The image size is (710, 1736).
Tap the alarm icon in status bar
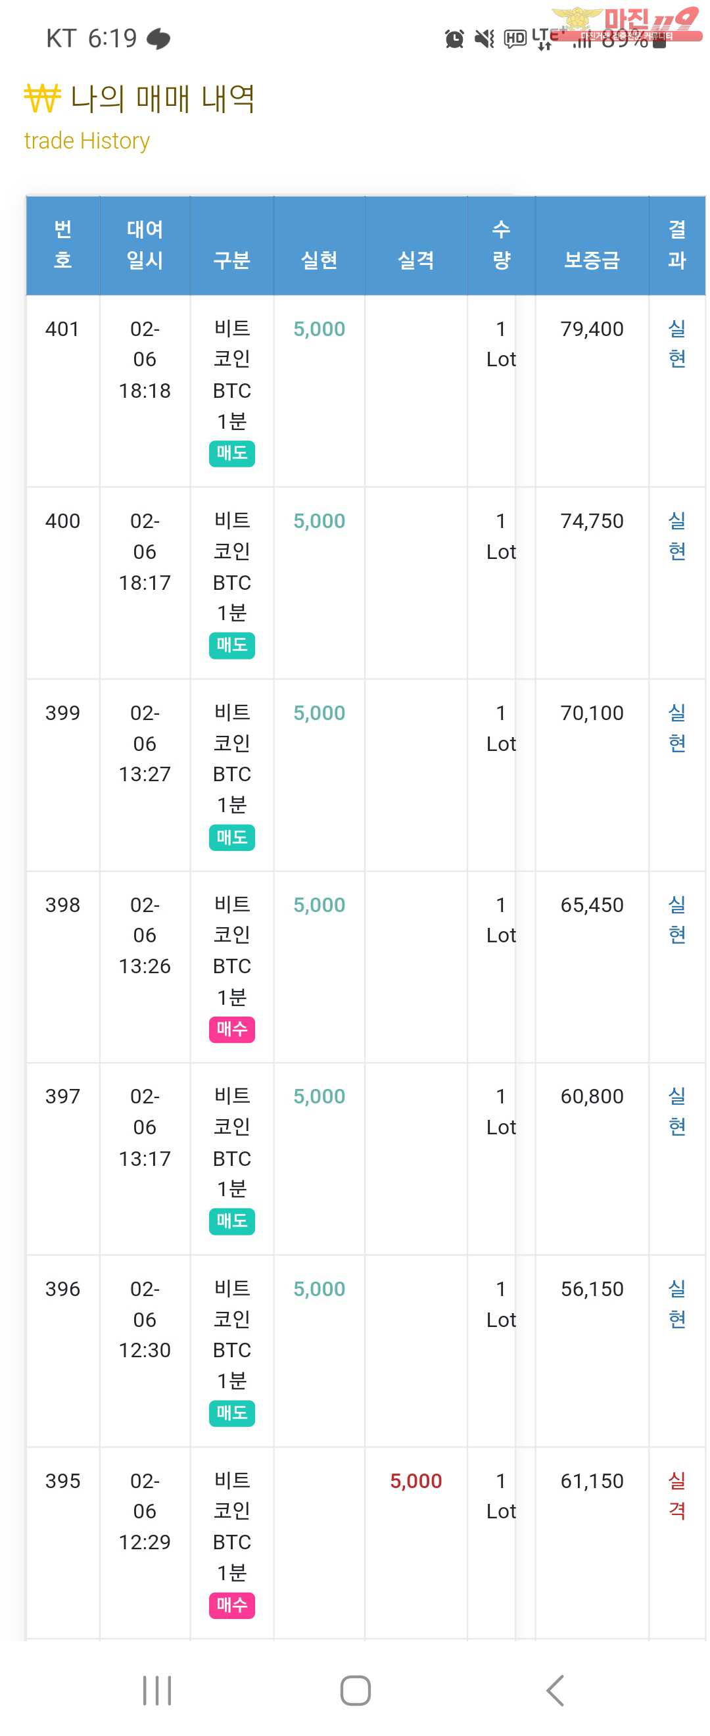click(455, 39)
